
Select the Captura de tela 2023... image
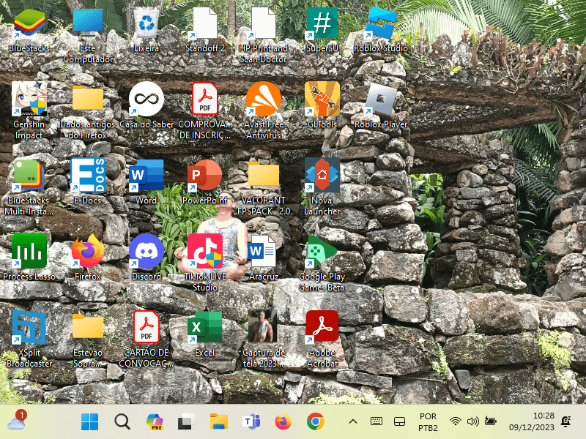[x=263, y=326]
